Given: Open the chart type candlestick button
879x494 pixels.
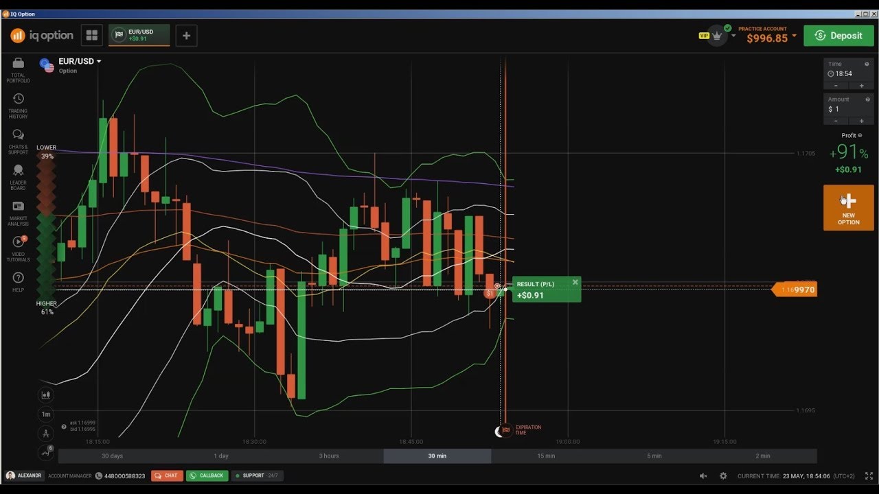Looking at the screenshot, I should tap(46, 395).
